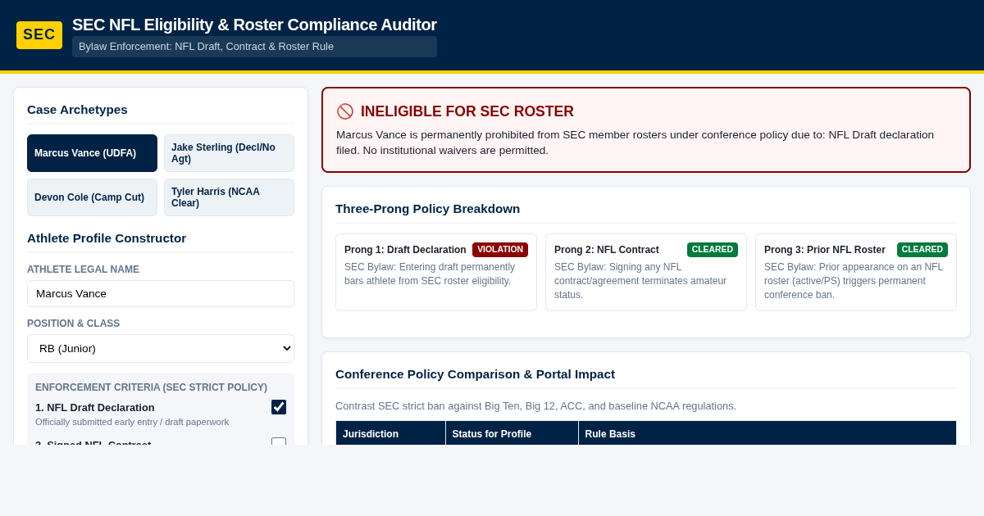The image size is (984, 516).
Task: Click the CLEARED badge on Prong 2
Action: 713,250
